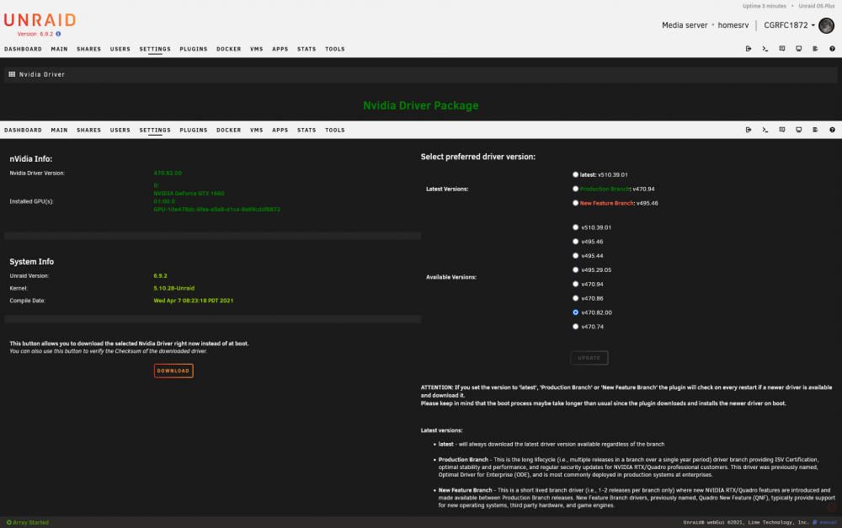Click the feedback icon in the second menu bar below the Nvidia Driver Package title
Viewport: 842px width, 528px height.
[782, 130]
